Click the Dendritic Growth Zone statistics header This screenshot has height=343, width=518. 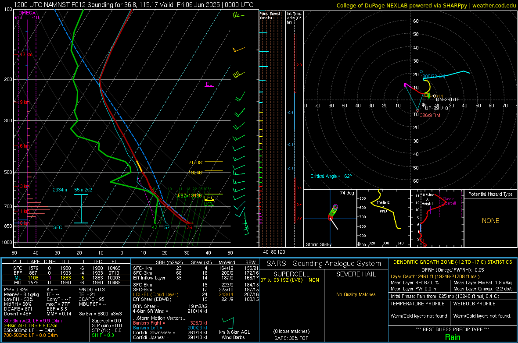click(x=453, y=262)
